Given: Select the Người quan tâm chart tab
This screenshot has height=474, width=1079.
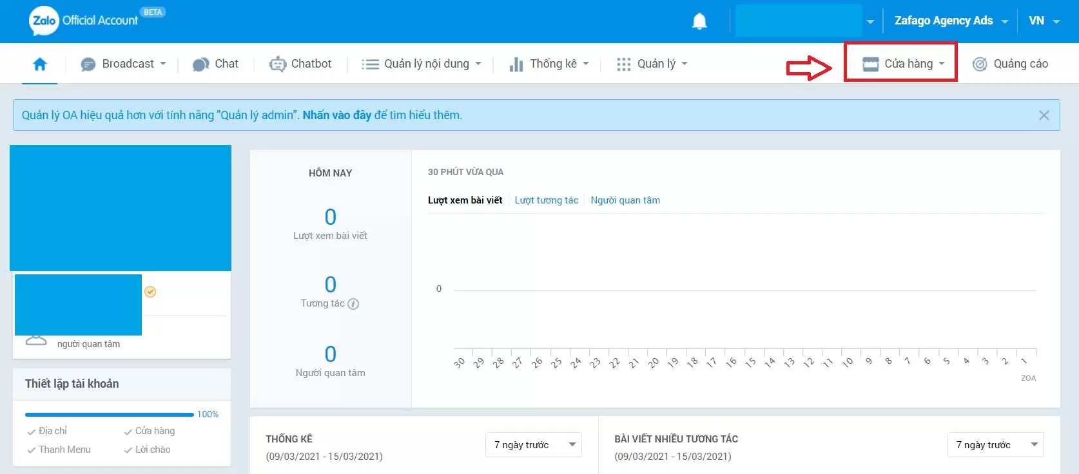Looking at the screenshot, I should click(x=625, y=200).
